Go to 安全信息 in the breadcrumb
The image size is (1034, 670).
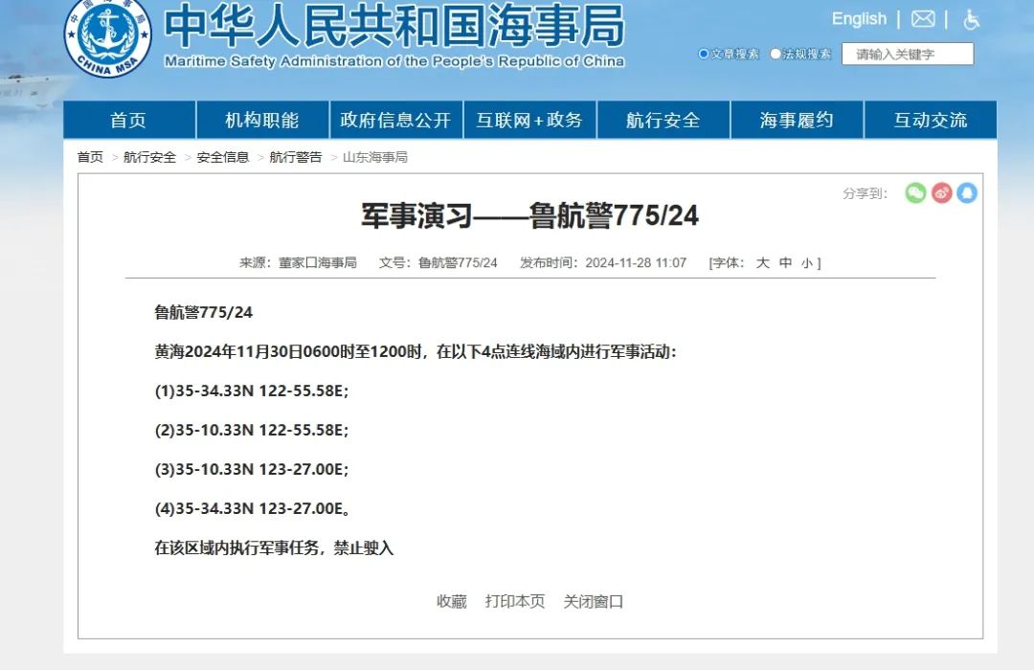click(x=223, y=157)
